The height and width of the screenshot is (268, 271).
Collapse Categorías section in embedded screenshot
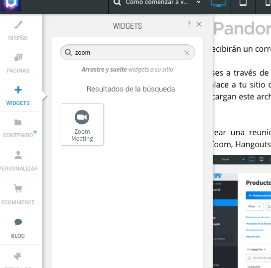tap(256, 250)
